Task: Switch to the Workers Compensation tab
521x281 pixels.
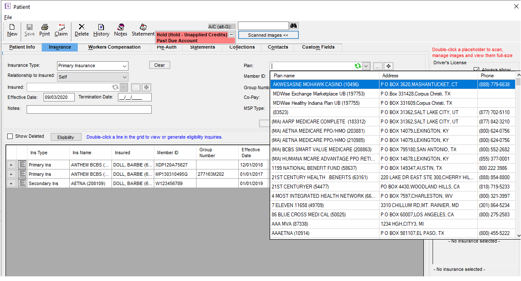Action: pos(114,47)
